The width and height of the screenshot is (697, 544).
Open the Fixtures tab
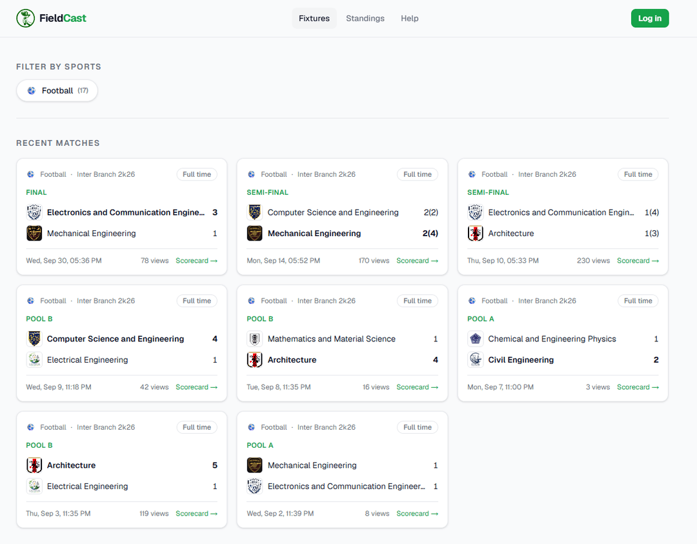[314, 18]
